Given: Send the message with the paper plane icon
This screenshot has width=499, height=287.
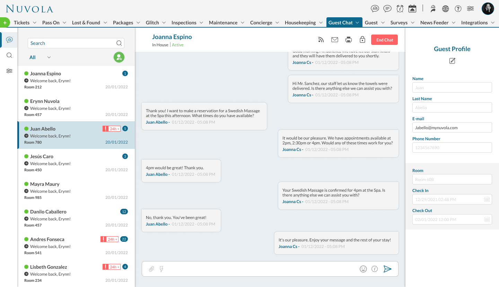Looking at the screenshot, I should [x=387, y=269].
